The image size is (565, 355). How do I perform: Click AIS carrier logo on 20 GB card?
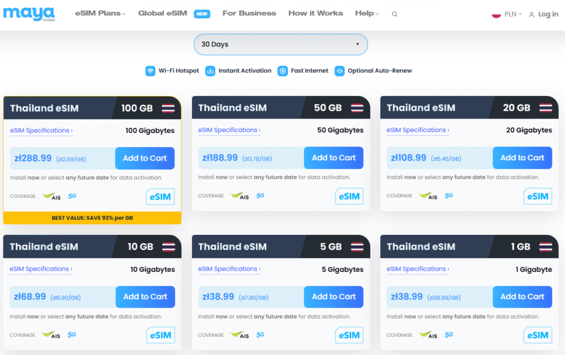[428, 196]
